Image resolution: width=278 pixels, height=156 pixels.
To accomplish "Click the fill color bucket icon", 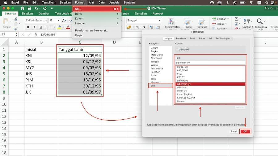I will point(59,27).
